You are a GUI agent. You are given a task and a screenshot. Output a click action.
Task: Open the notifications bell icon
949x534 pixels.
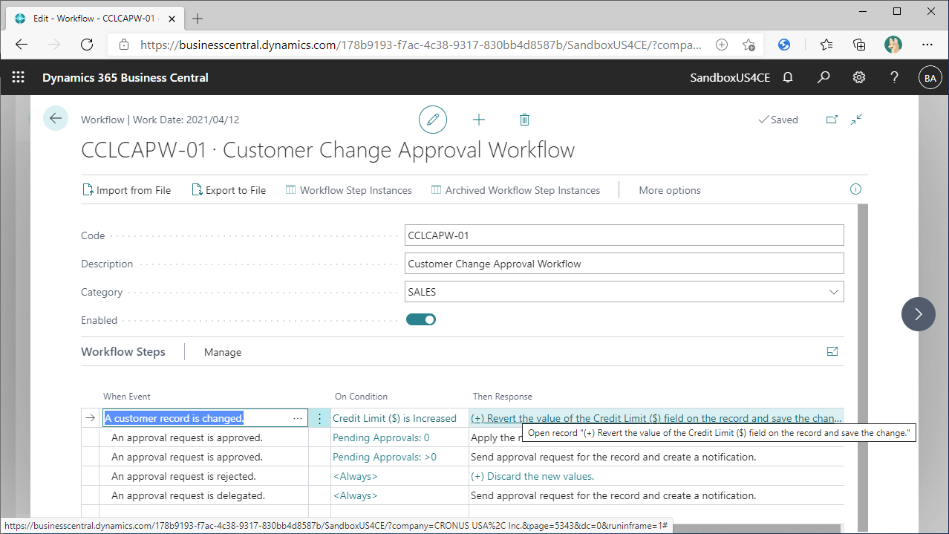point(788,77)
